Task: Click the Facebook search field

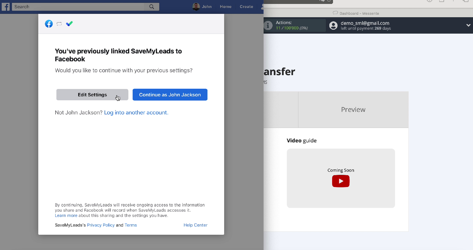Action: 78,6
